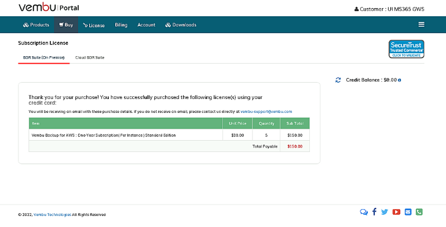The image size is (446, 227).
Task: Click the vembu-support@vembu.com email link
Action: coord(266,112)
